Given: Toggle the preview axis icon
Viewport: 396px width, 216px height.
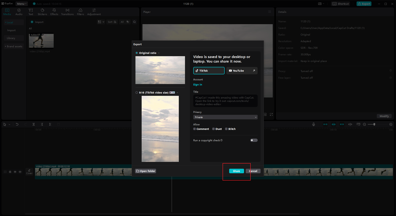Looking at the screenshot, I should click(350, 124).
